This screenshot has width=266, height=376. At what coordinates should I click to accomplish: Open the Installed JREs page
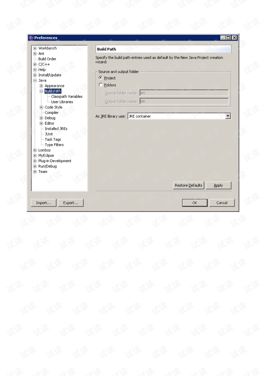[x=56, y=129]
